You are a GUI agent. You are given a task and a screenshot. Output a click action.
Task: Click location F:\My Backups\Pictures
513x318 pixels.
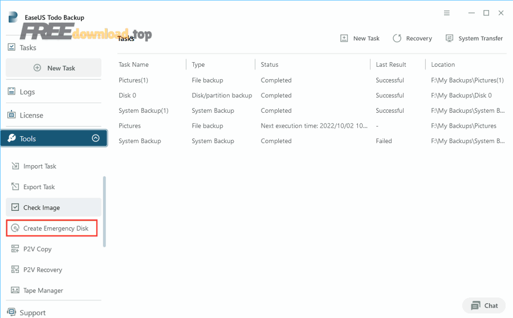click(x=463, y=125)
